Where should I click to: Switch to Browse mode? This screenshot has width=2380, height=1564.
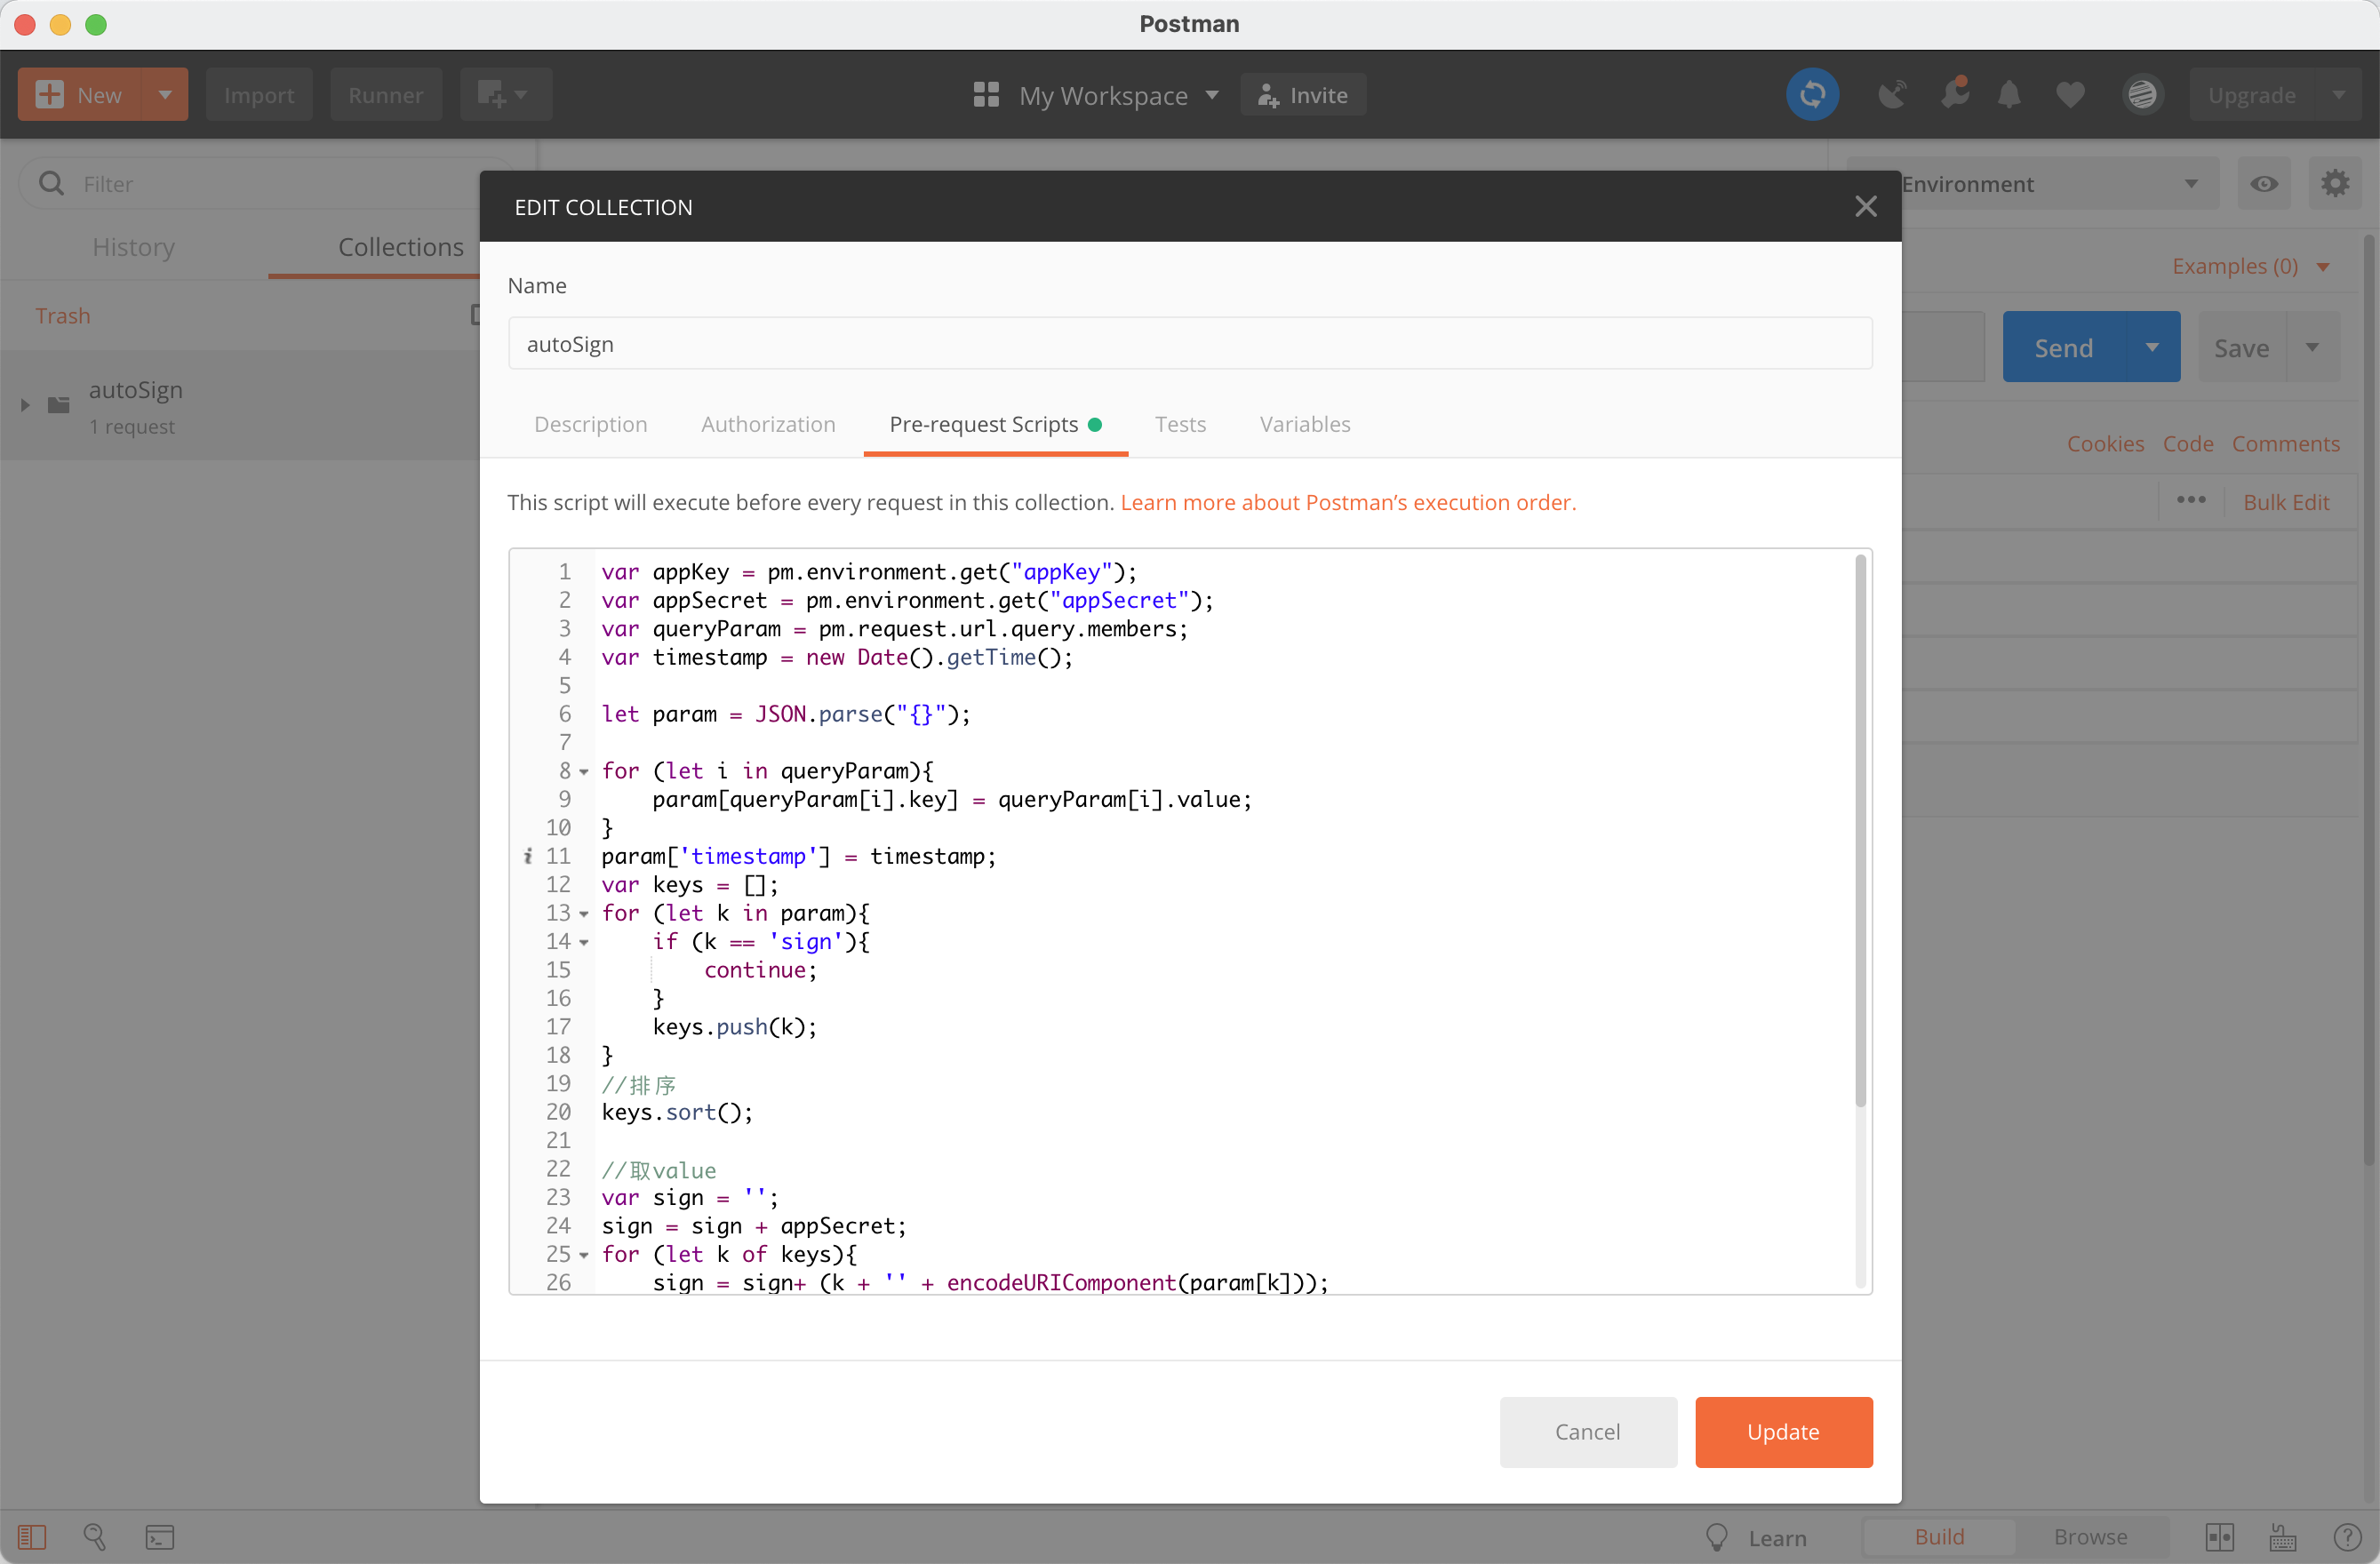coord(2090,1537)
